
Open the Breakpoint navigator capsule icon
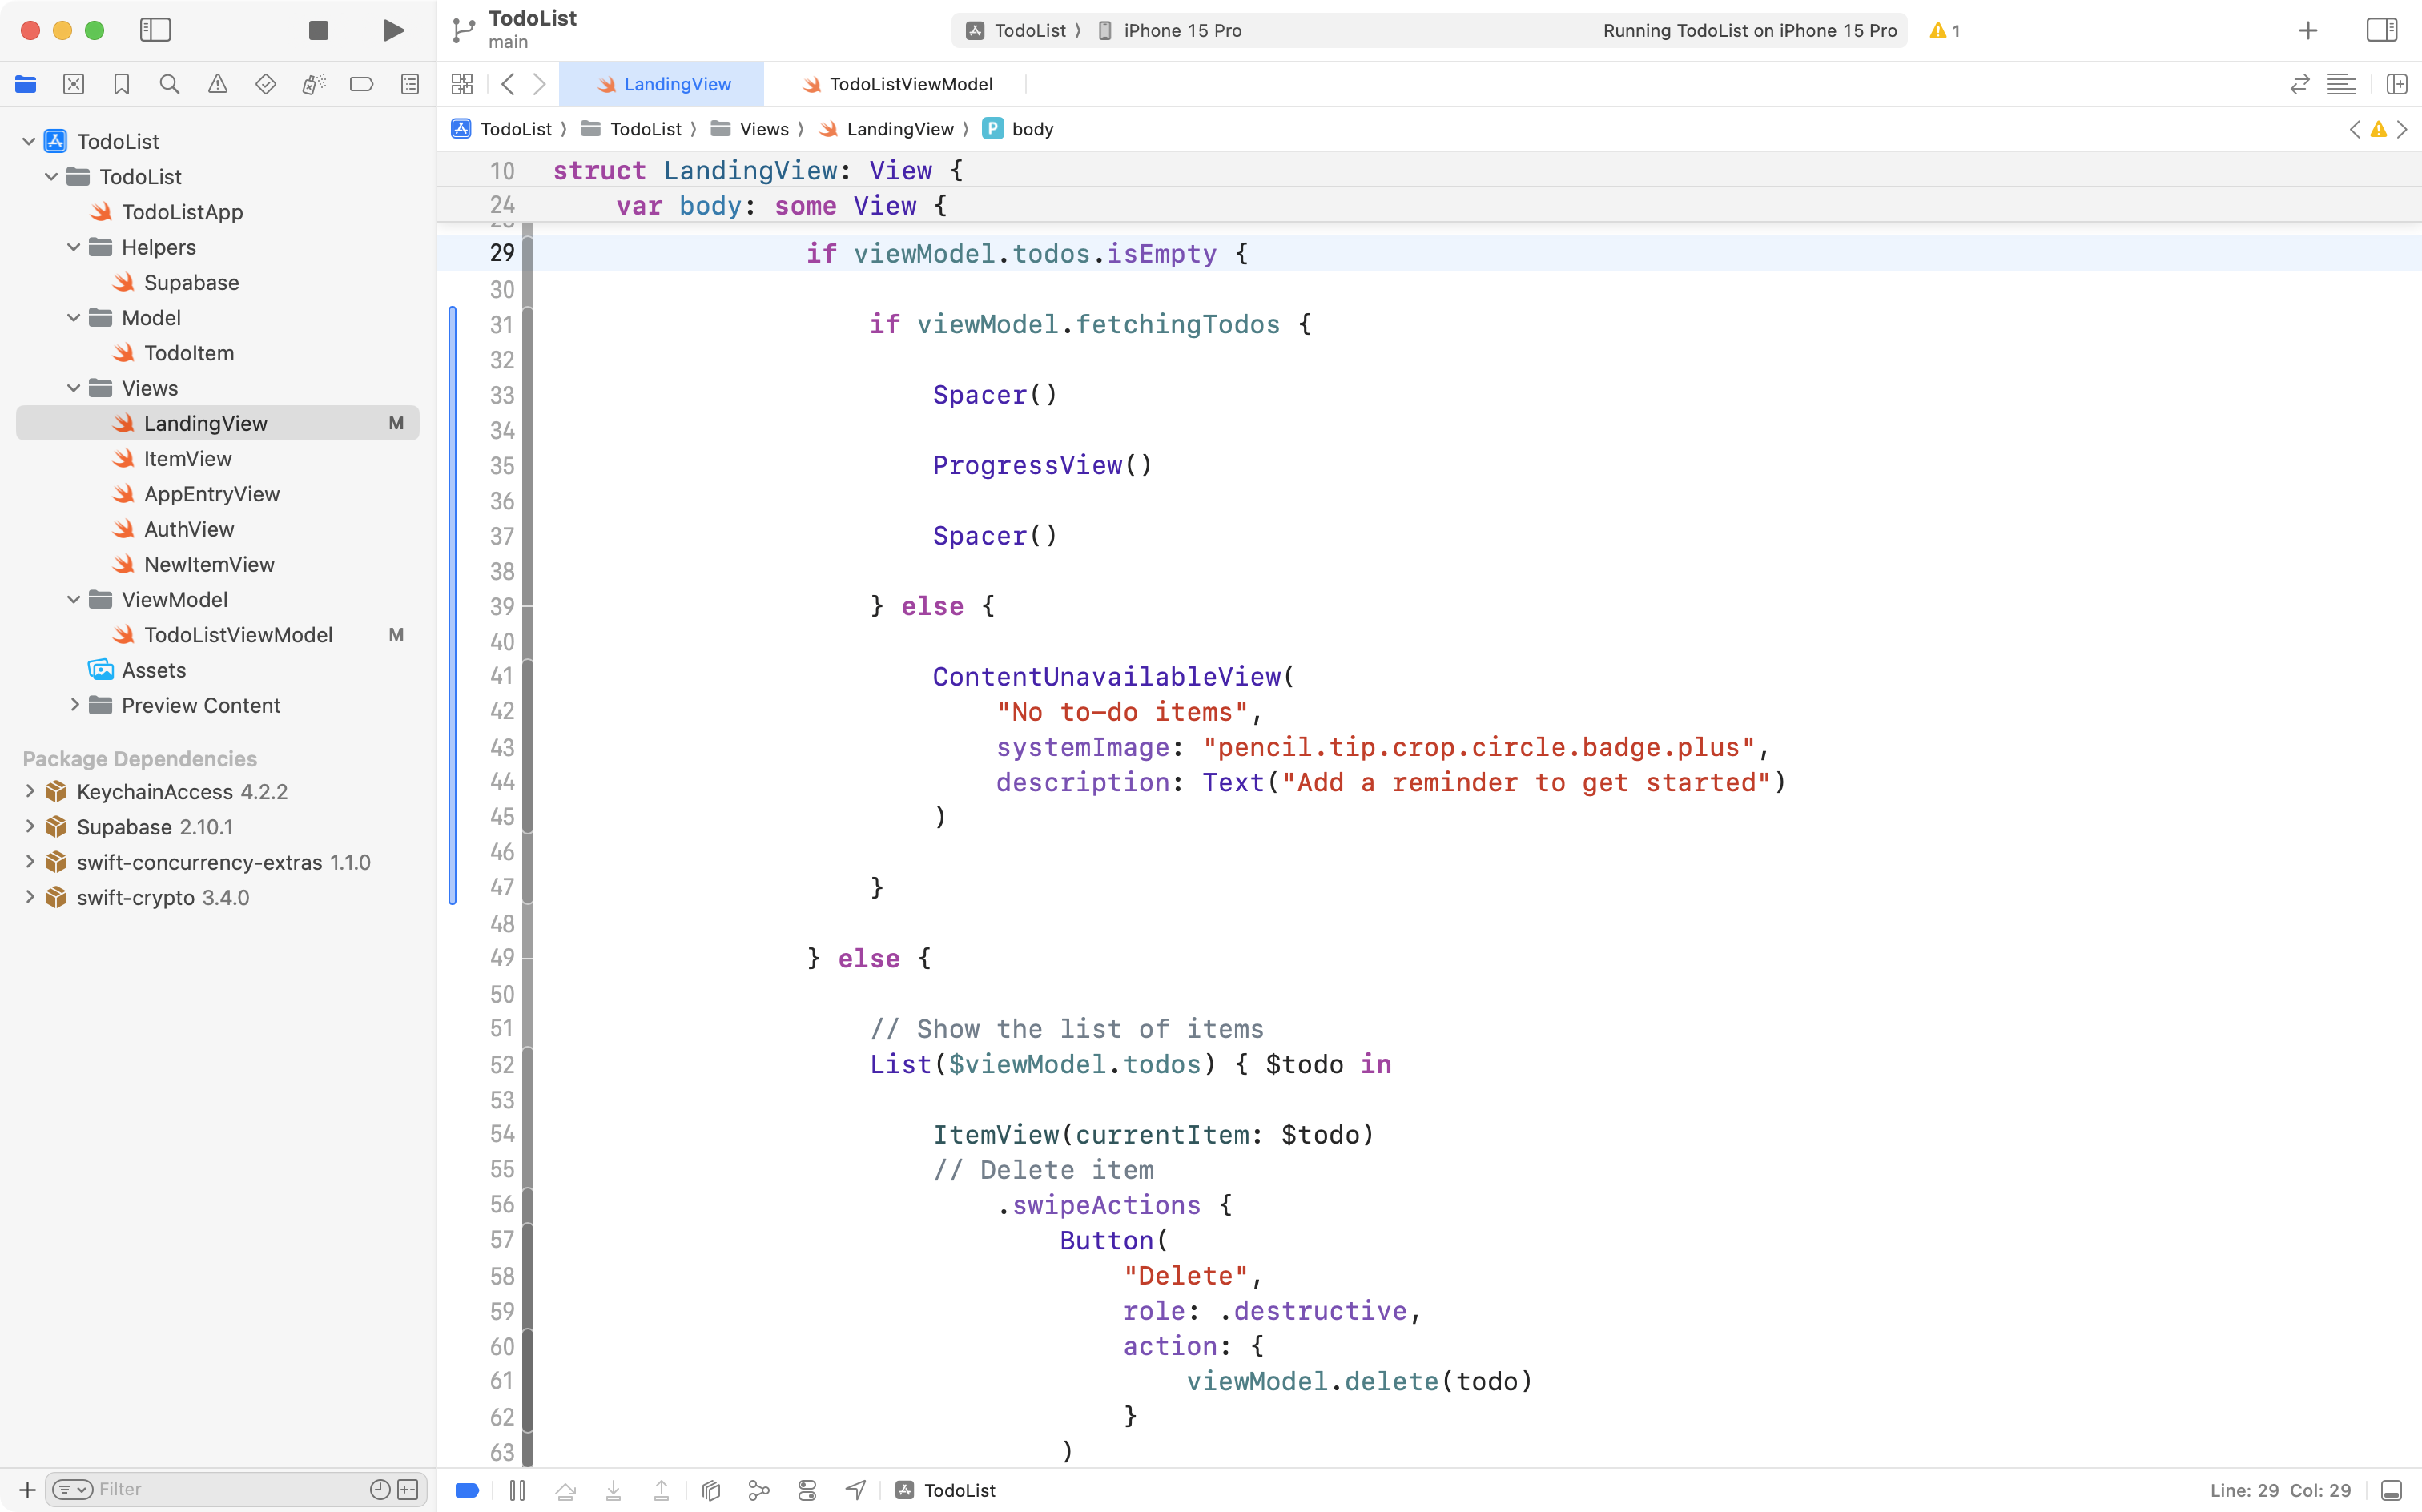tap(361, 84)
